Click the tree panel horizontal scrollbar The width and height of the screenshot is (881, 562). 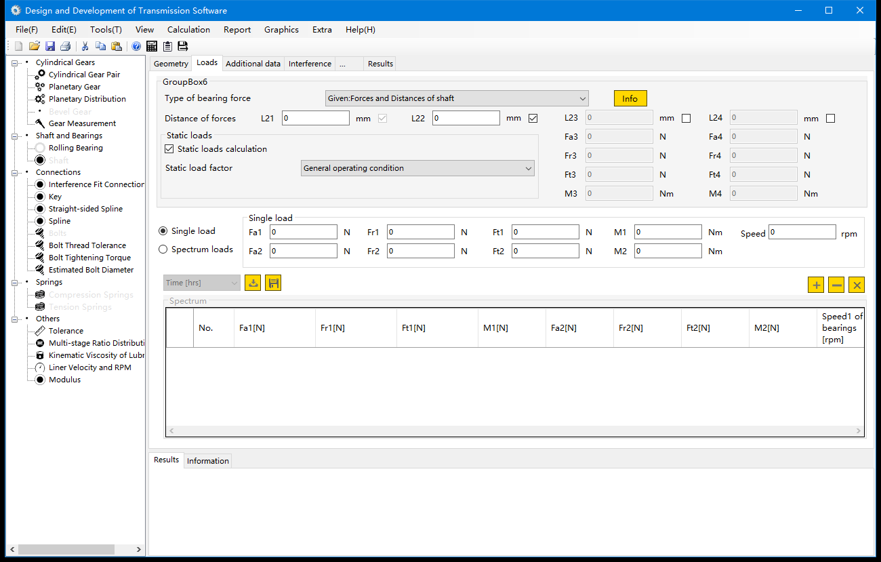(x=75, y=549)
